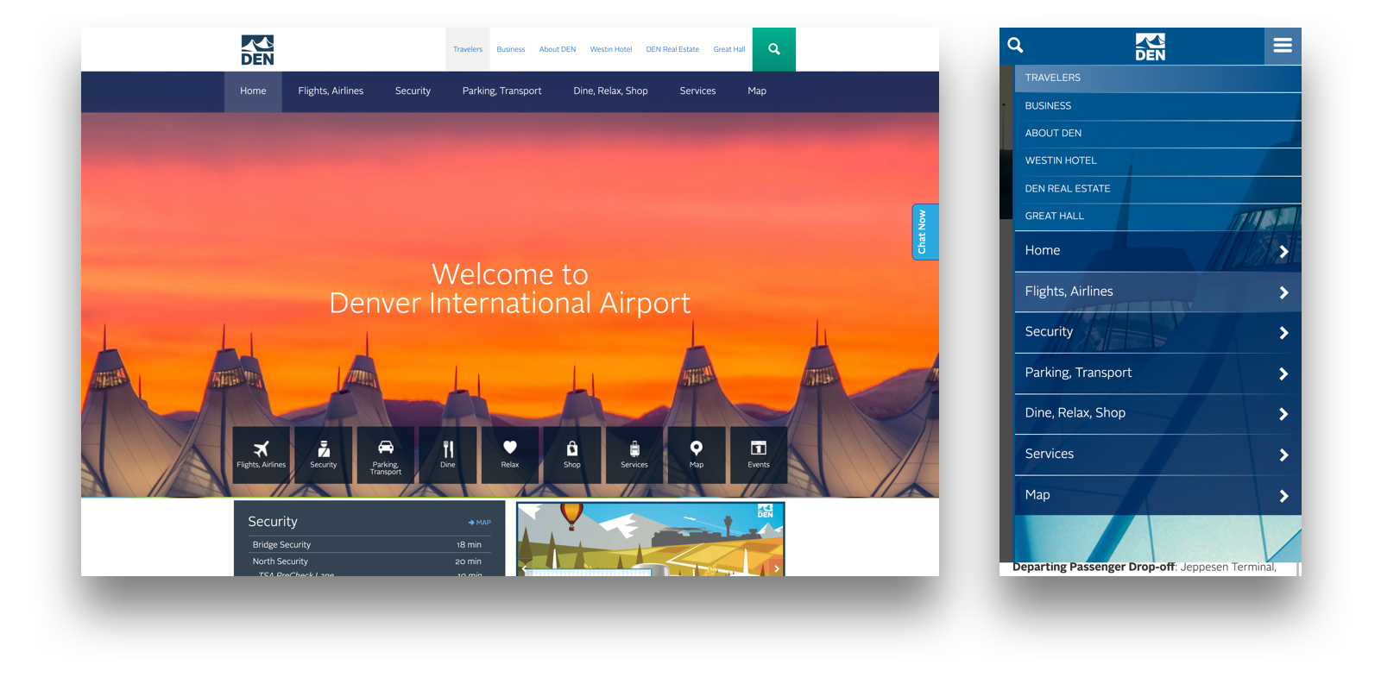
Task: Open Security in desktop navigation bar
Action: tap(413, 91)
